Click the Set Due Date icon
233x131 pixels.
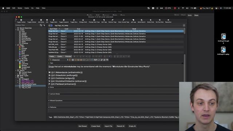point(159,20)
